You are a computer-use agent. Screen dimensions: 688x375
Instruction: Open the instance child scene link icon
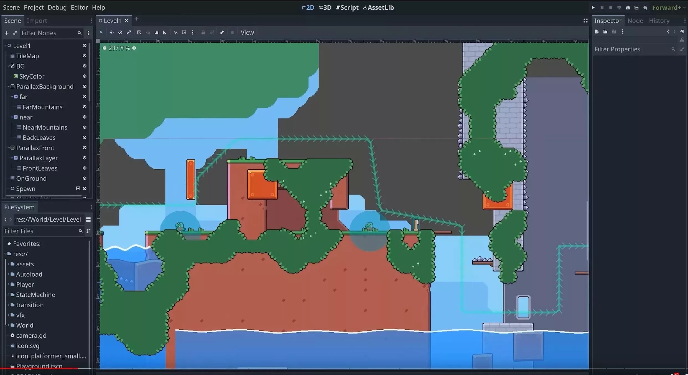[x=15, y=33]
